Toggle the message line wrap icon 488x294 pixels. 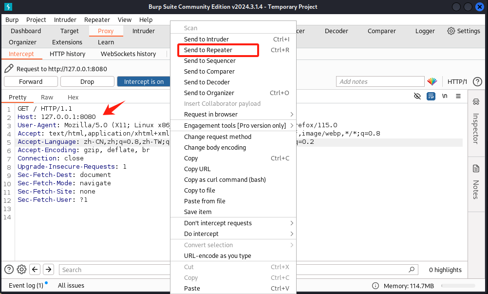431,96
